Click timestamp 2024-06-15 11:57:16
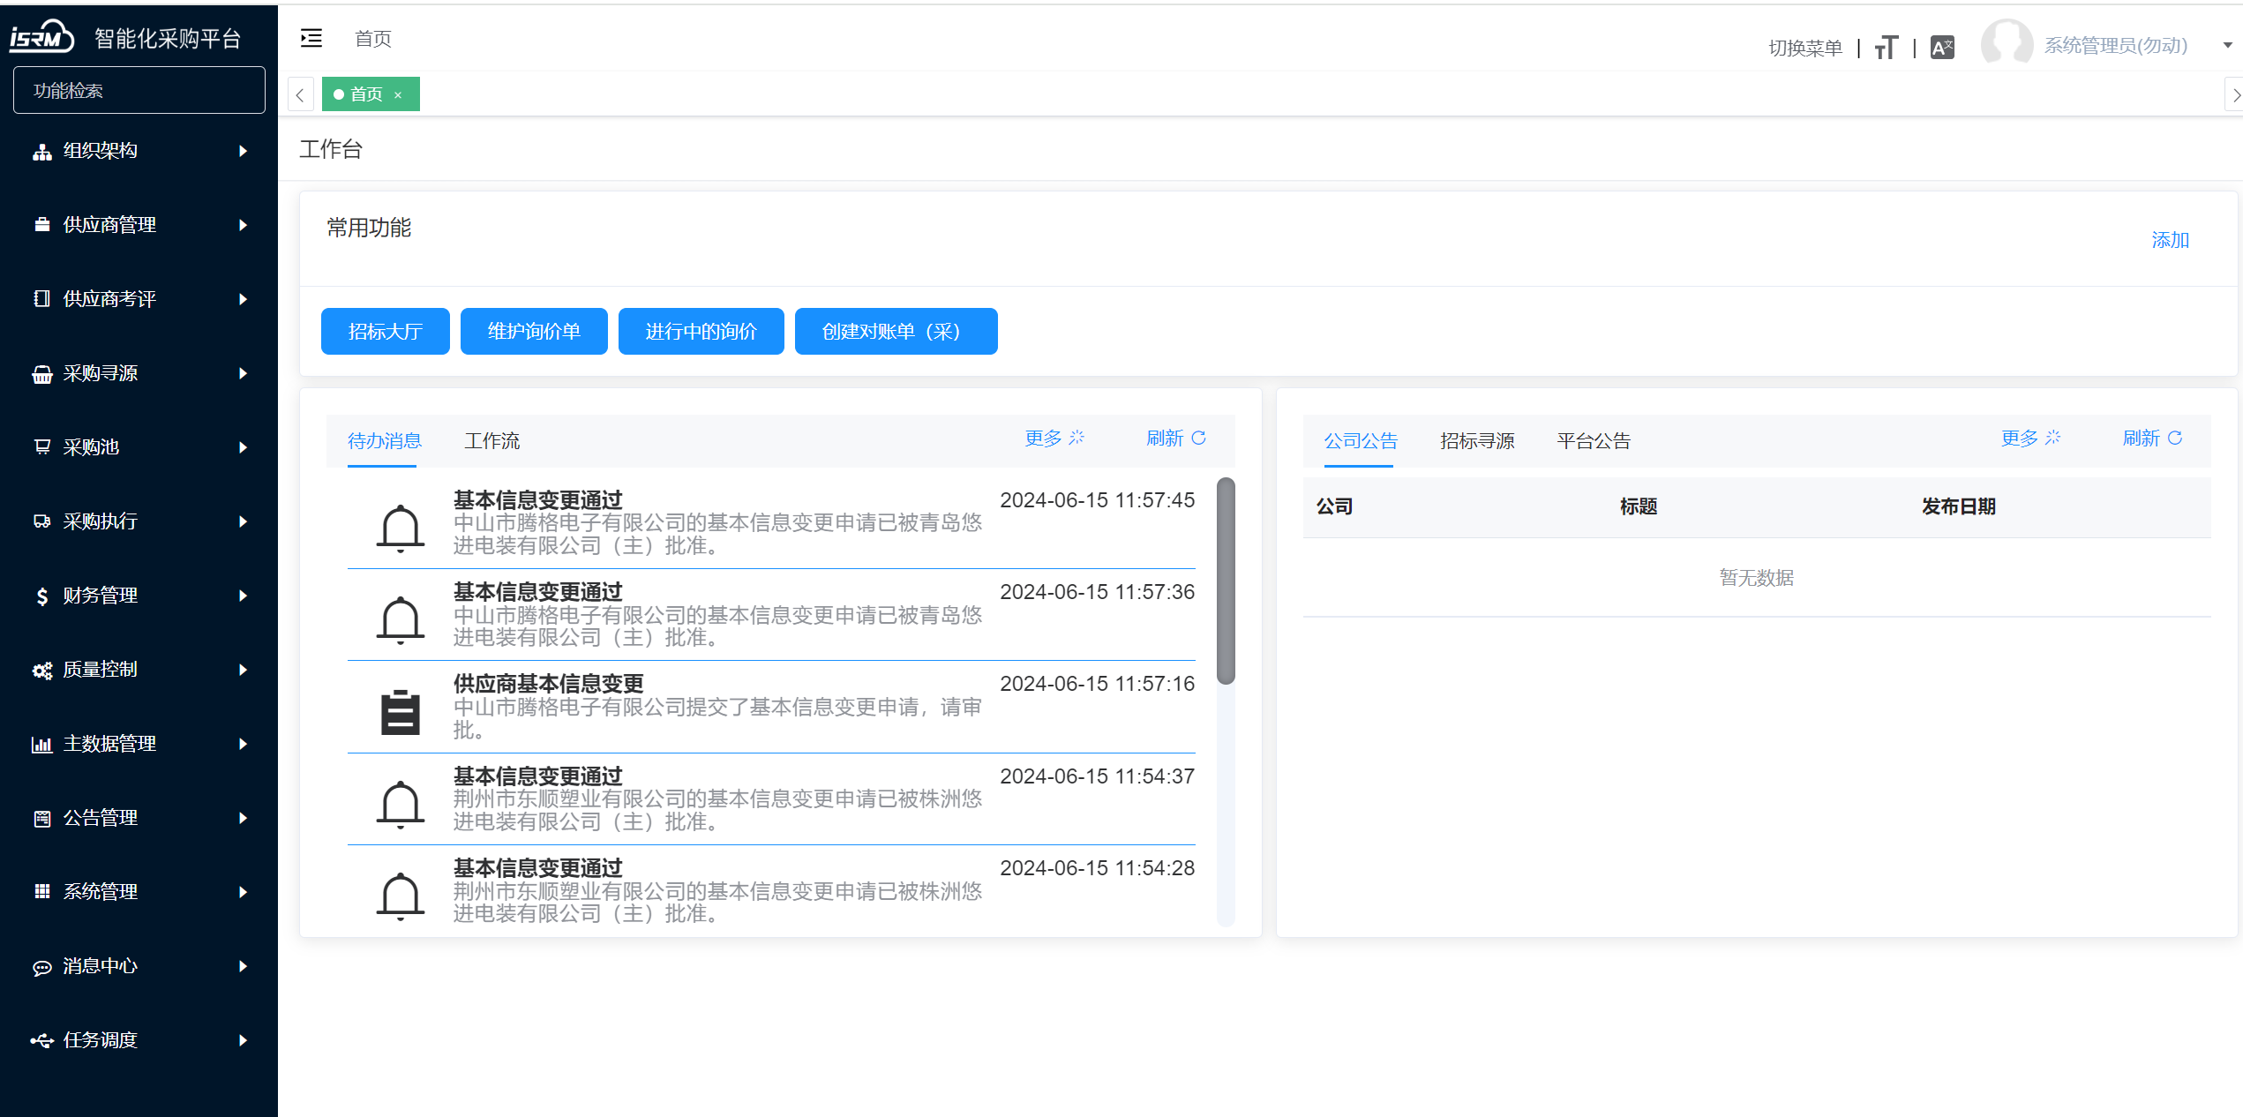2243x1117 pixels. tap(1097, 684)
